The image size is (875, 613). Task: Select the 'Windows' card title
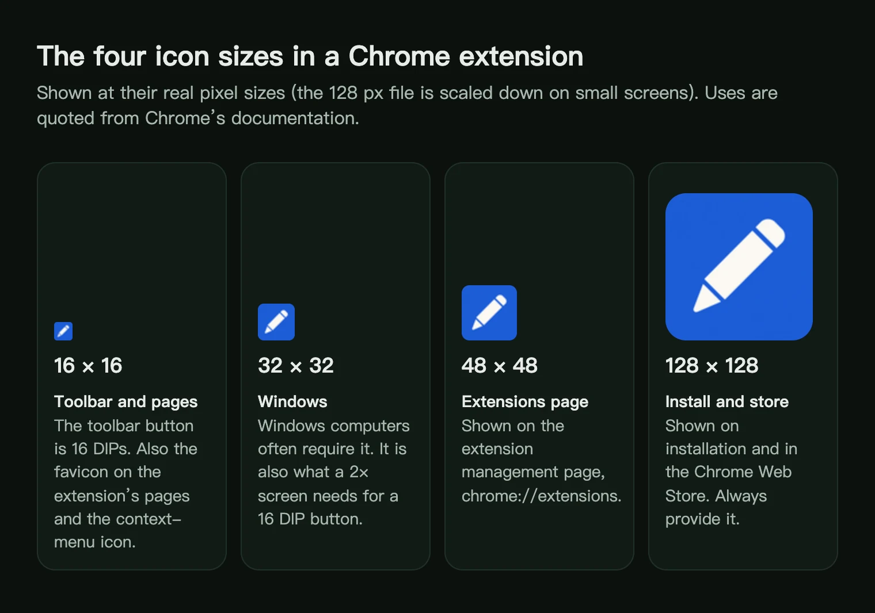292,401
